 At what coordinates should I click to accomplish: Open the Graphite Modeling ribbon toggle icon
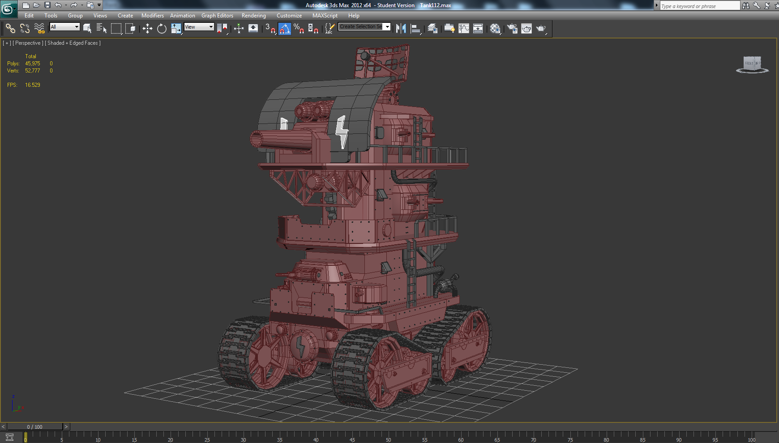point(449,29)
